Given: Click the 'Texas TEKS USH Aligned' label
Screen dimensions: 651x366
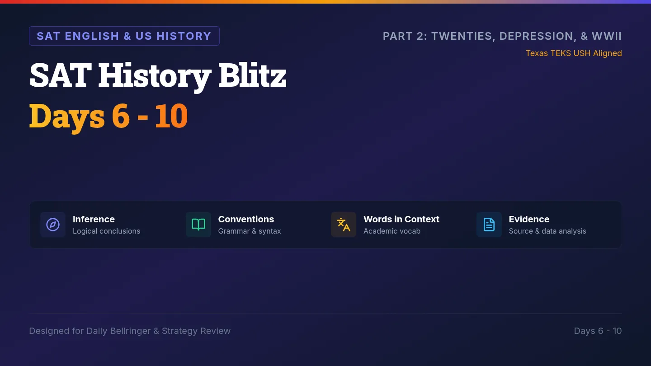Looking at the screenshot, I should (x=574, y=53).
